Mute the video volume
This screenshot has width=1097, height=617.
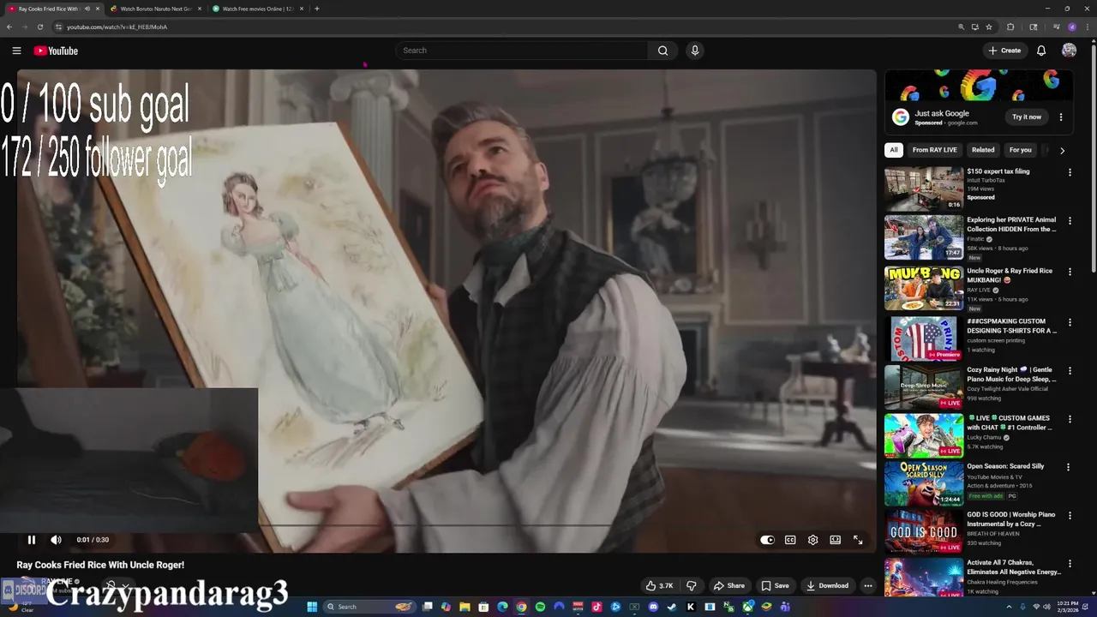coord(56,540)
